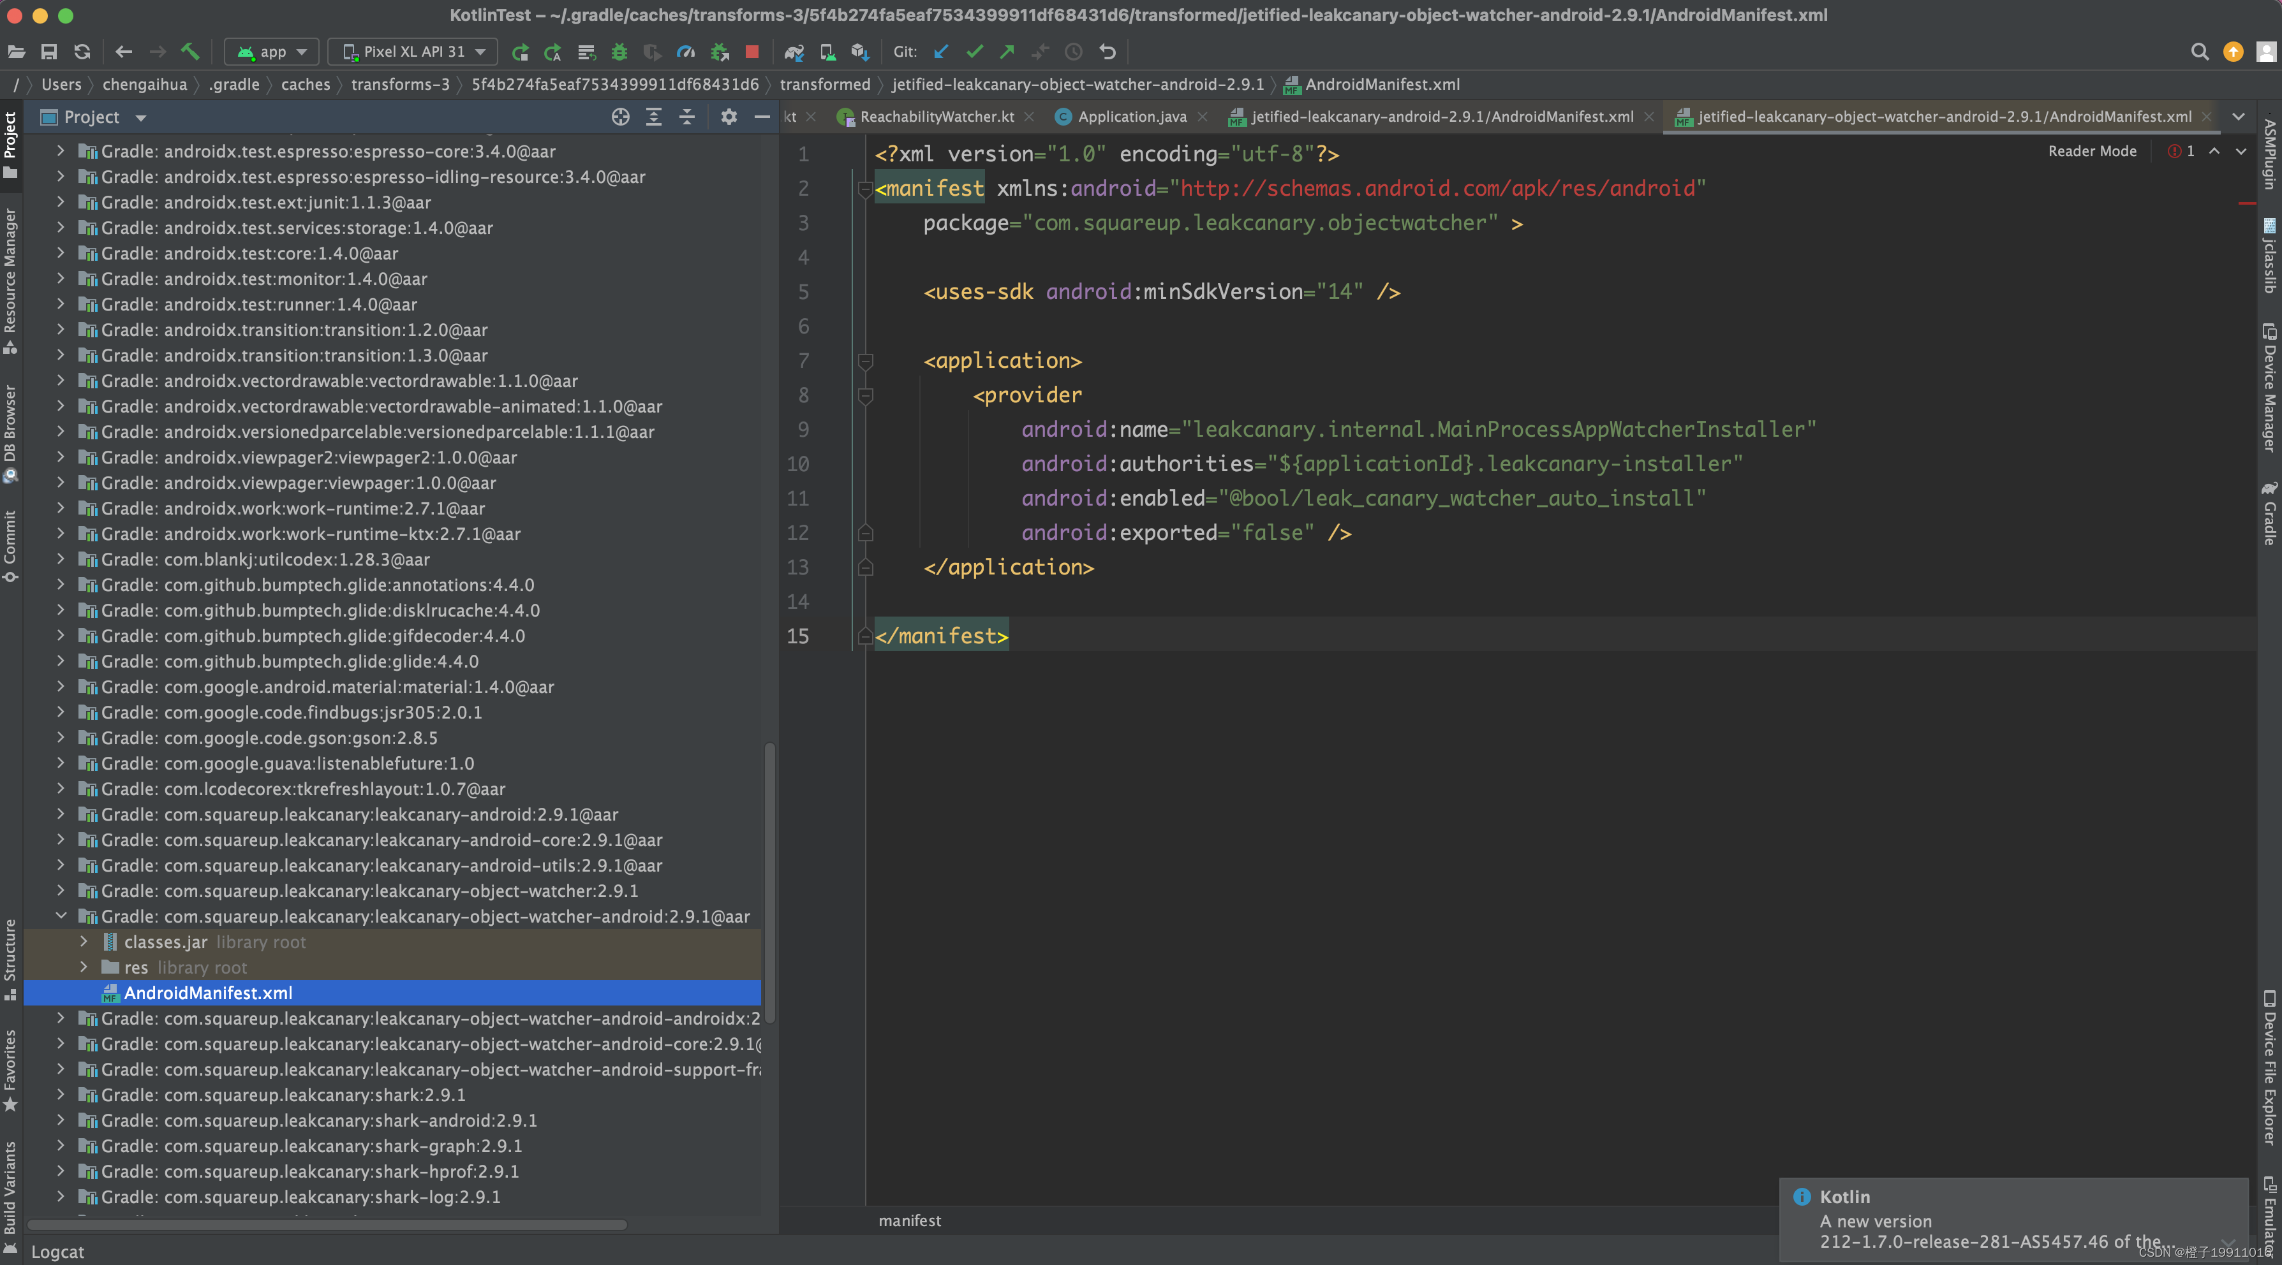Switch to jetified-leakcanary-android-2.9.1/AndroidManifest.xml tab
The width and height of the screenshot is (2282, 1265).
click(1441, 117)
